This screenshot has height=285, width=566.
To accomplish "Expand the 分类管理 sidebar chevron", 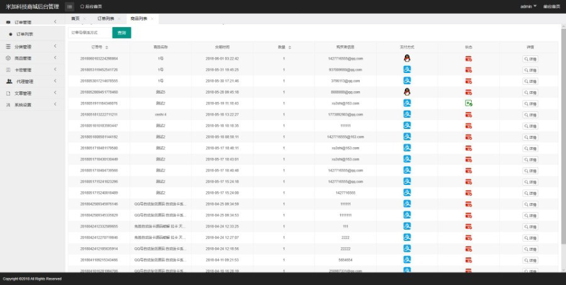I will (55, 46).
